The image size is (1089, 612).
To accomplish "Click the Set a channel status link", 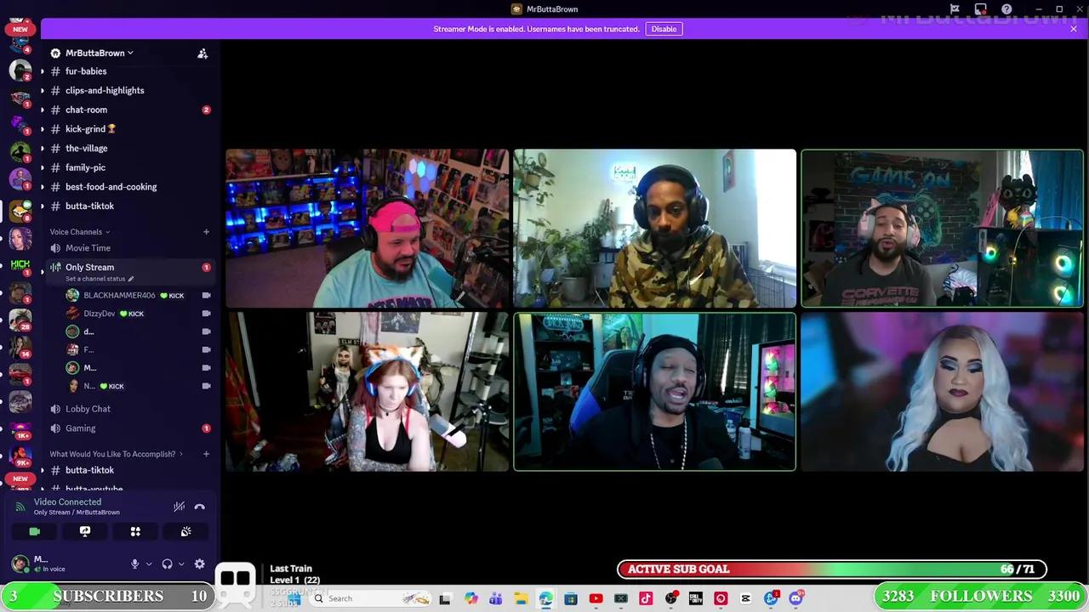I will pos(95,278).
